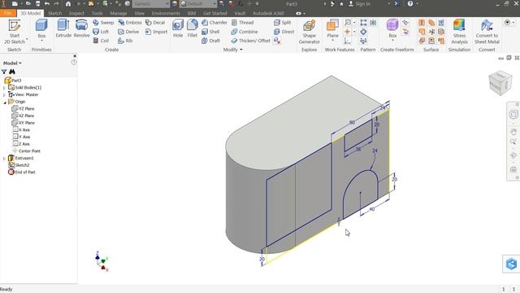520x293 pixels.
Task: Expand the Extrusion1 feature node
Action: pyautogui.click(x=4, y=159)
